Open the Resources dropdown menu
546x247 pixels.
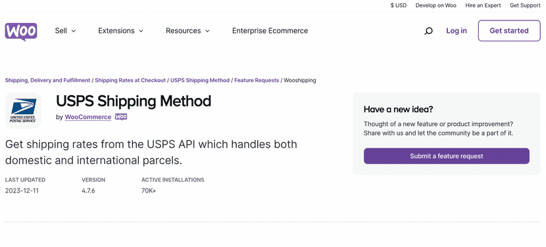pyautogui.click(x=187, y=31)
